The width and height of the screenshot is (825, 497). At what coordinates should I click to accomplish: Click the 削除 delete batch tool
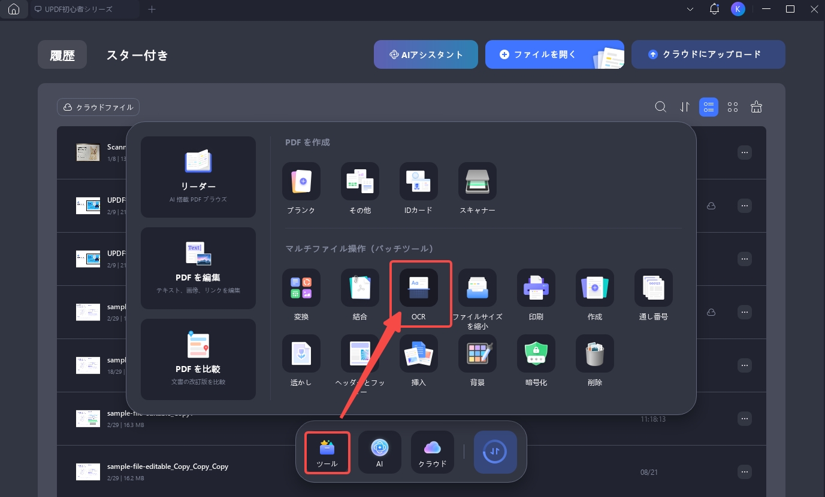coord(595,353)
